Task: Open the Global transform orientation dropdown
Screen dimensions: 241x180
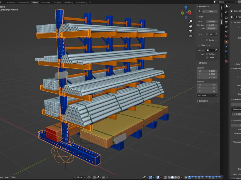Action: click(80, 177)
